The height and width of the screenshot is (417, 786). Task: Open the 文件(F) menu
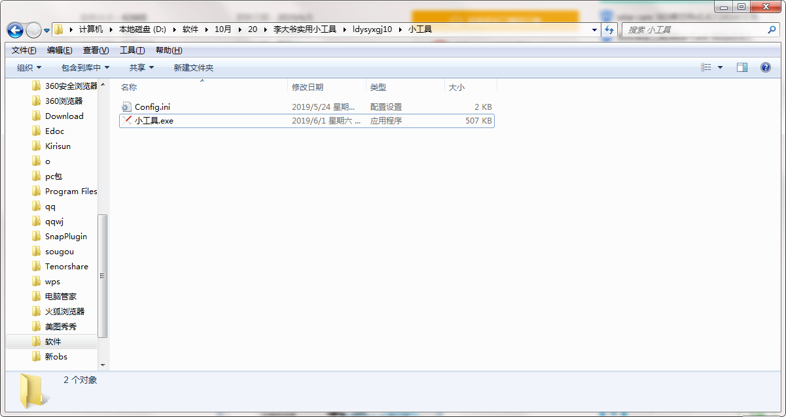click(x=24, y=50)
